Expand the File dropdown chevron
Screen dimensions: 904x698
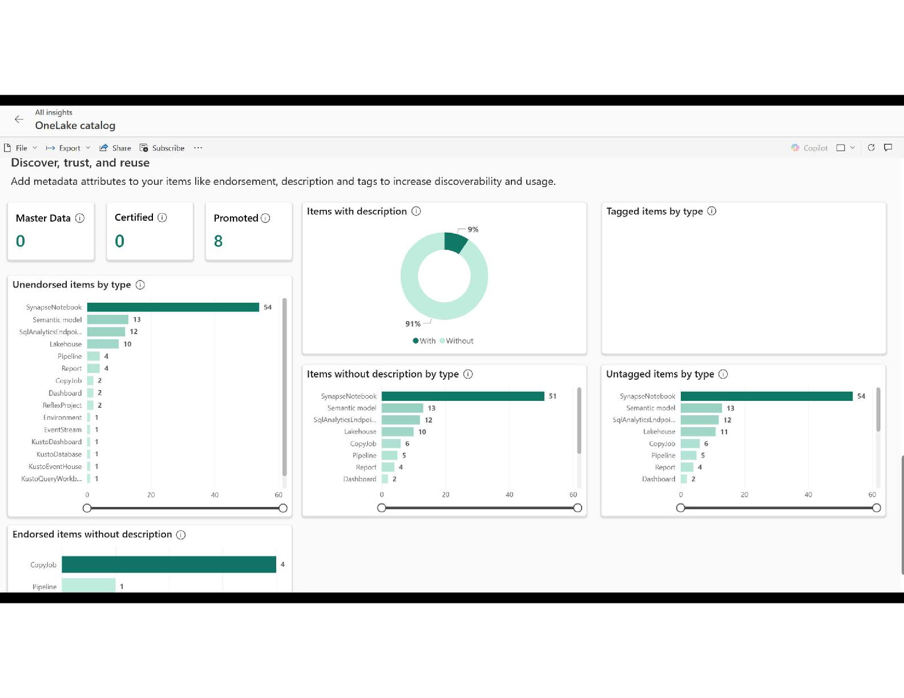point(35,148)
